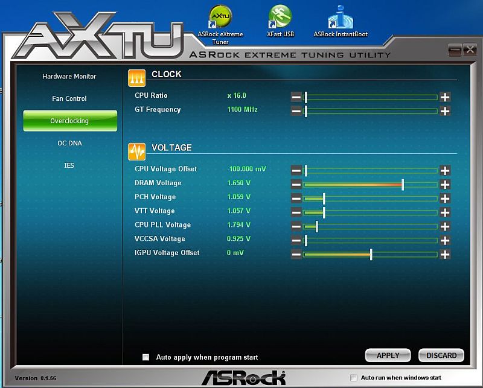The width and height of the screenshot is (483, 388).
Task: Click the VOLTAGE section pulse icon
Action: click(137, 152)
